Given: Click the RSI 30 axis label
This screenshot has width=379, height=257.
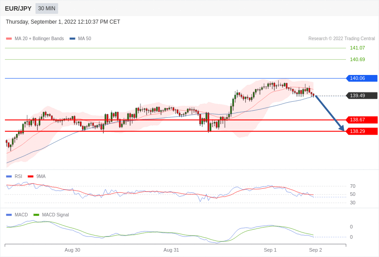Looking at the screenshot, I should pos(353,203).
